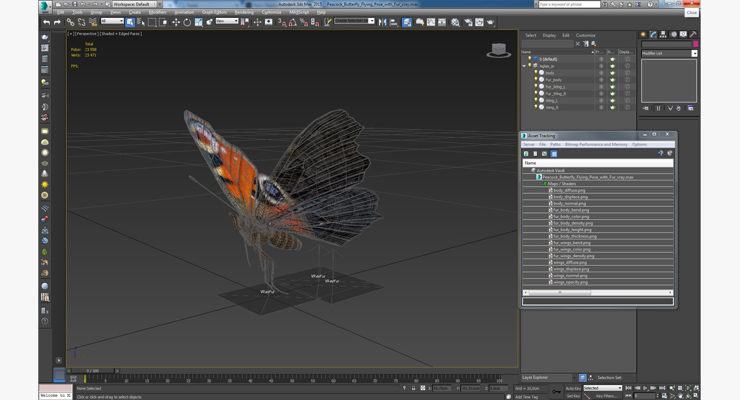Screen dimensions: 740x400
Task: Toggle freeze state for body object
Action: pos(601,73)
